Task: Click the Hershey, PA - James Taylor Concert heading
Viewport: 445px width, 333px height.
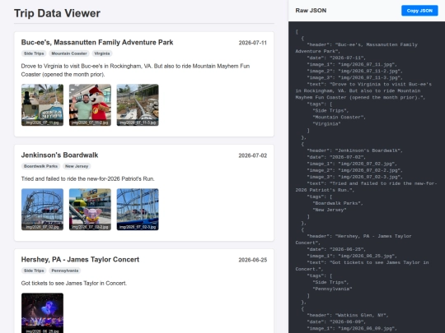Action: tap(80, 260)
